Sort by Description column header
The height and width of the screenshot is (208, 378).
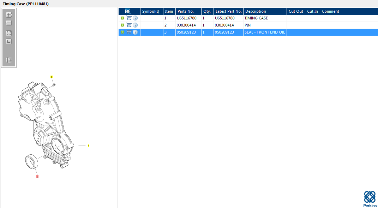click(265, 11)
